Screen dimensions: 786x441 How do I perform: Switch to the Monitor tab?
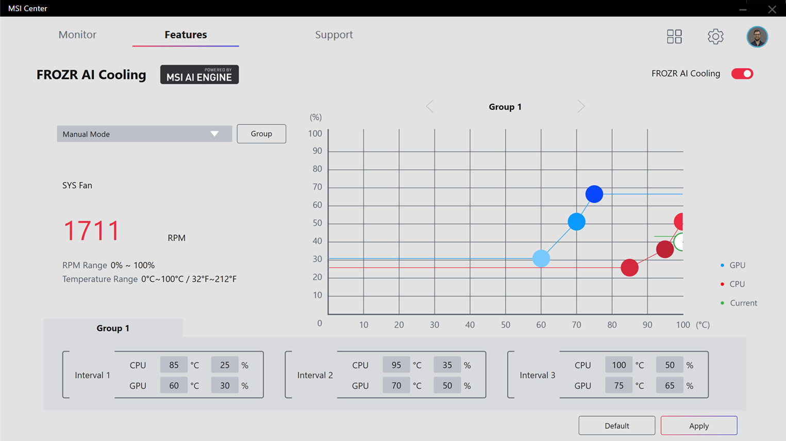tap(77, 35)
